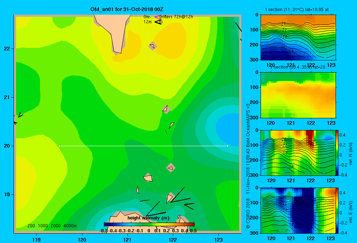Click the 'height anomaly (m)' label

[x=149, y=218]
